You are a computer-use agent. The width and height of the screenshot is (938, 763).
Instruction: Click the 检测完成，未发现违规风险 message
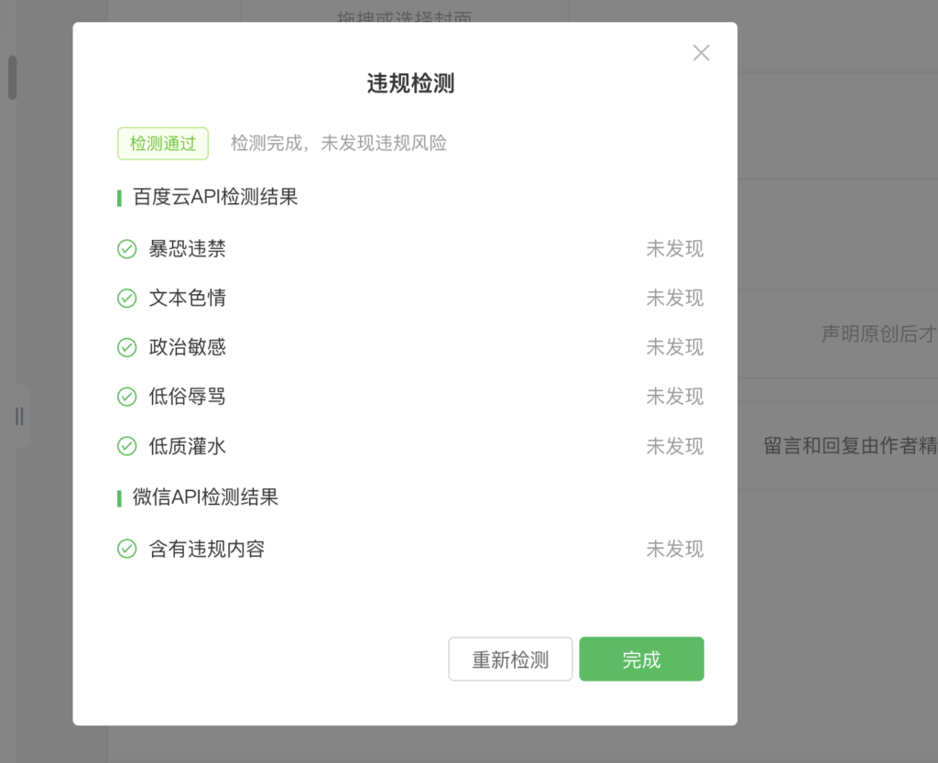pos(339,144)
